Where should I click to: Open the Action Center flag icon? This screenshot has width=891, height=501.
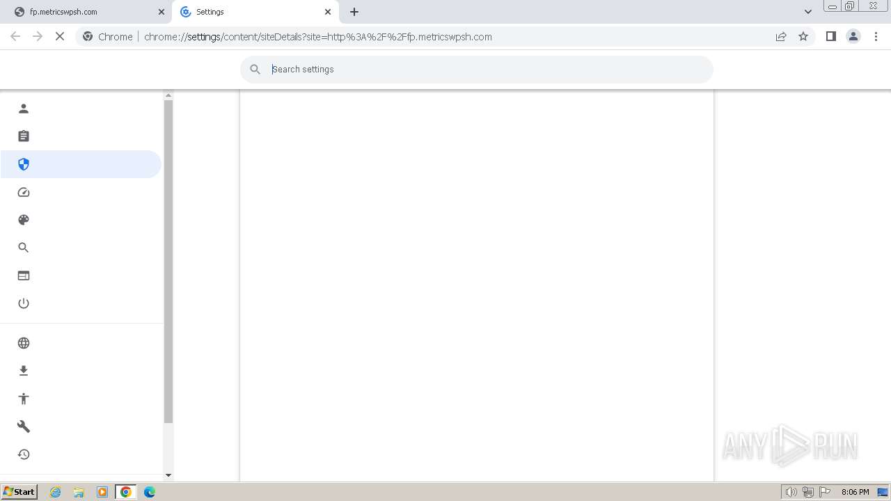(x=825, y=492)
